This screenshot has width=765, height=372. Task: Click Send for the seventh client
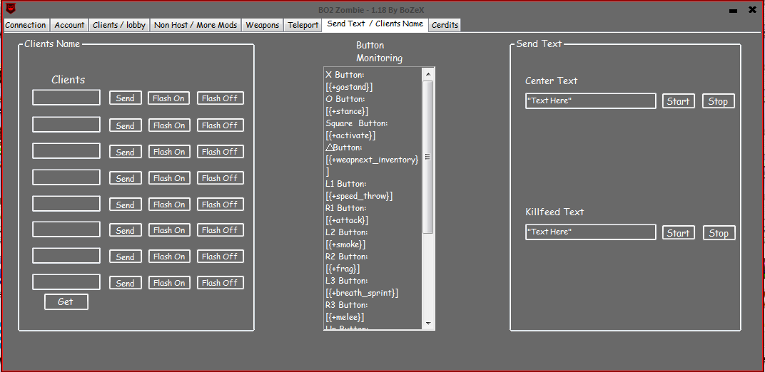pos(126,257)
